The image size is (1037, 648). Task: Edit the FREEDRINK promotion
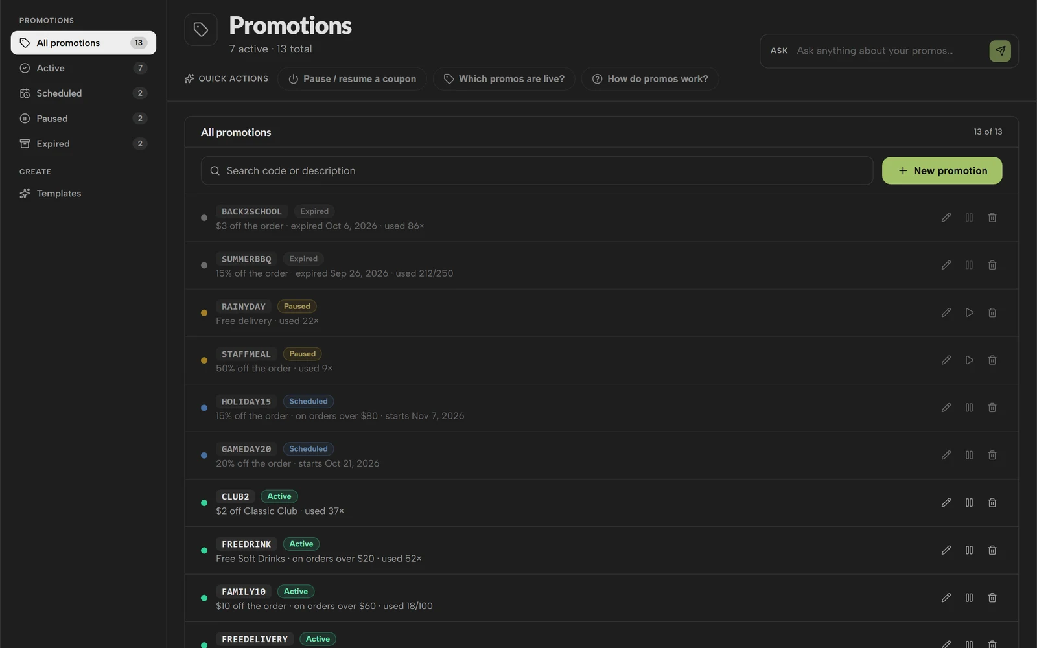[x=946, y=550]
